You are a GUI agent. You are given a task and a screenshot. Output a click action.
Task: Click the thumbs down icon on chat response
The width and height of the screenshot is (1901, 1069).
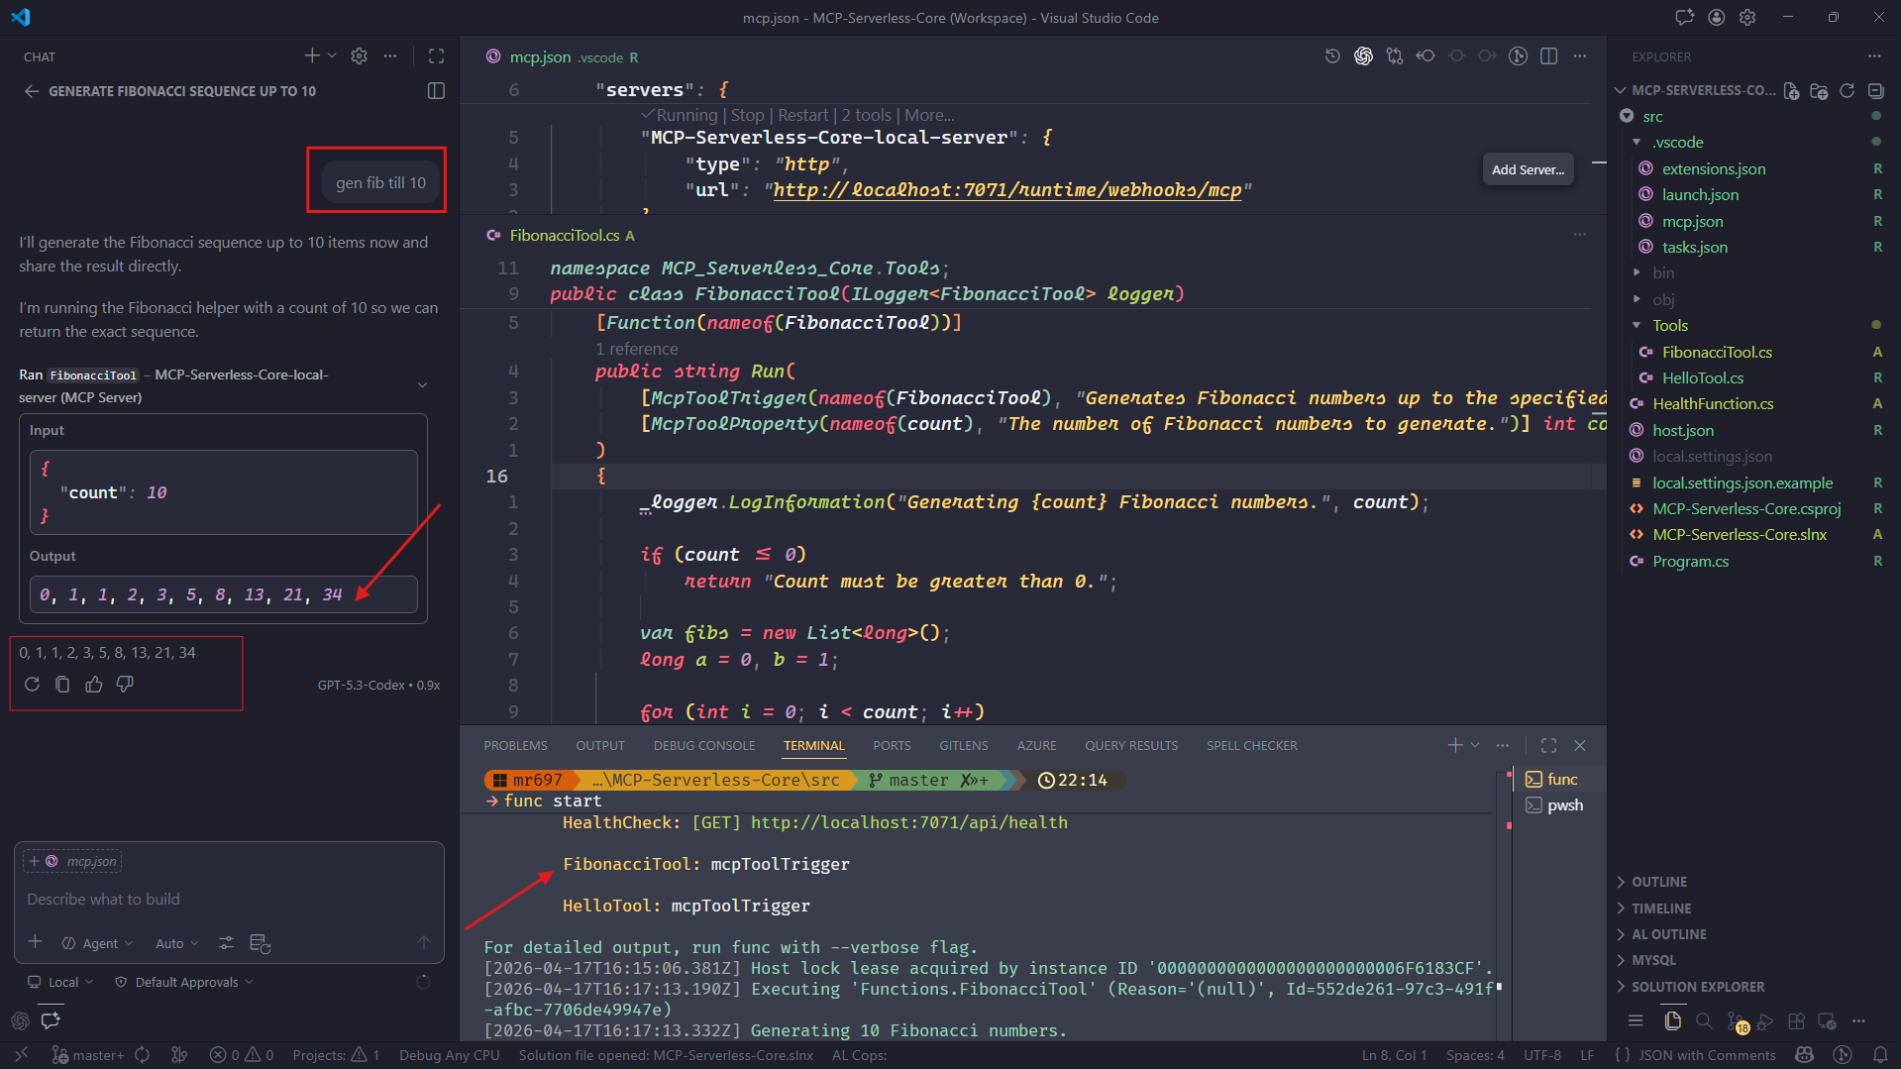pos(125,685)
